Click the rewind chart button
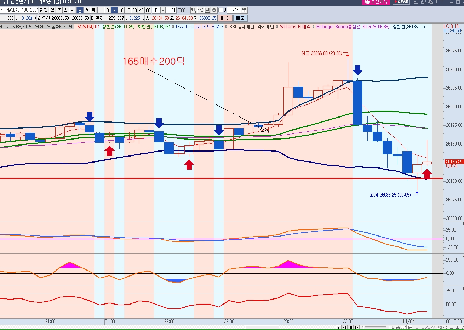 coord(345,328)
